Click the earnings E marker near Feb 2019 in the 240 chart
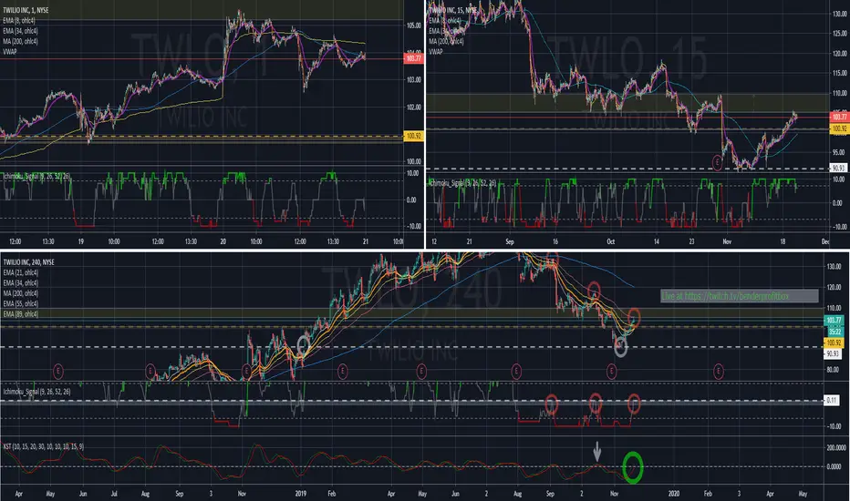 343,372
